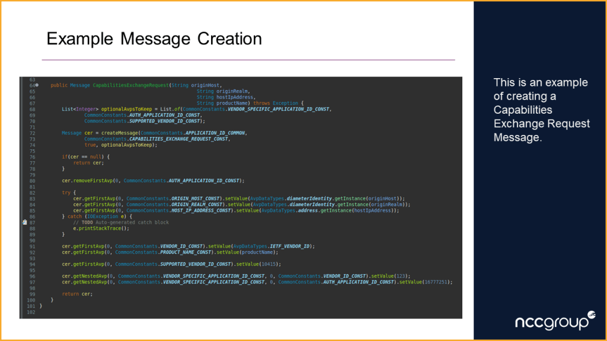Click the value 10415 in setValue
Viewport: 607px width, 341px height.
point(269,264)
